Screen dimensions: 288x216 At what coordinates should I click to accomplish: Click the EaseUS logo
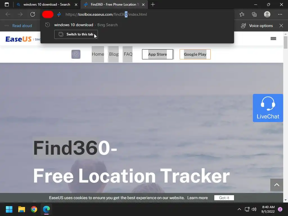[x=18, y=39]
